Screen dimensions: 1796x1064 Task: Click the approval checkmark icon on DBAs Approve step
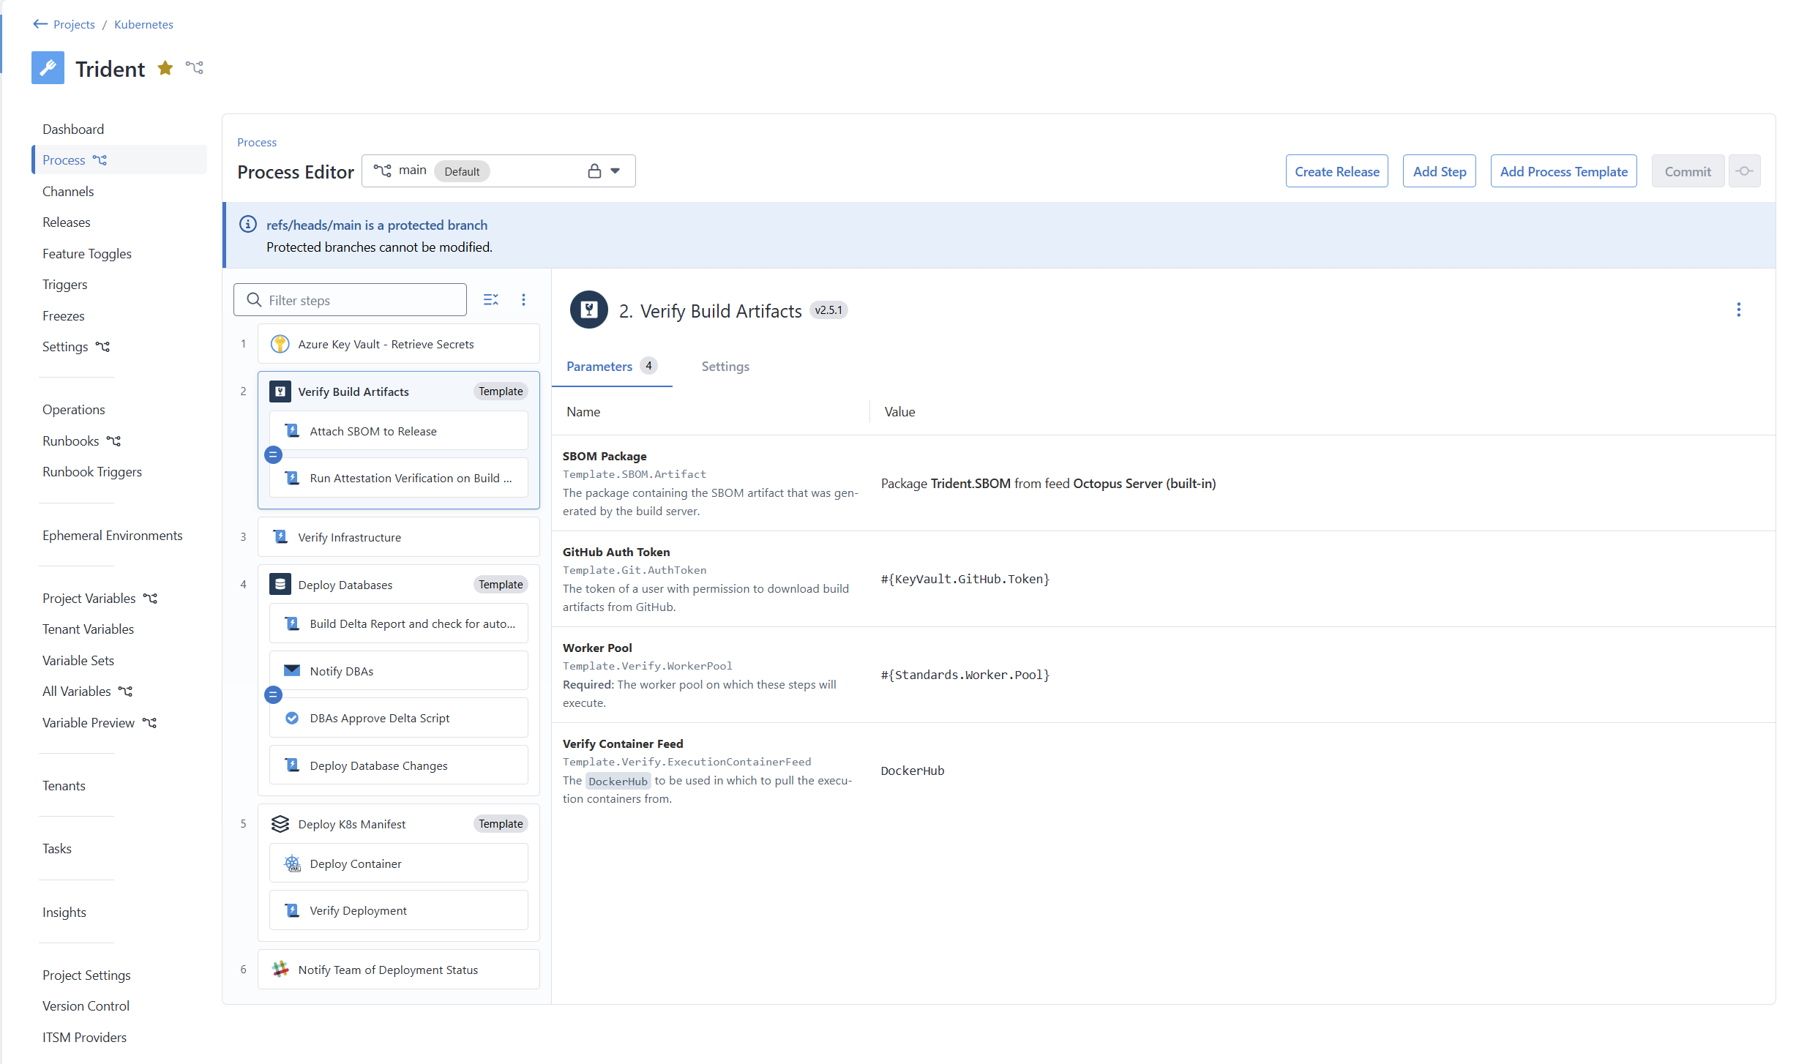[293, 718]
